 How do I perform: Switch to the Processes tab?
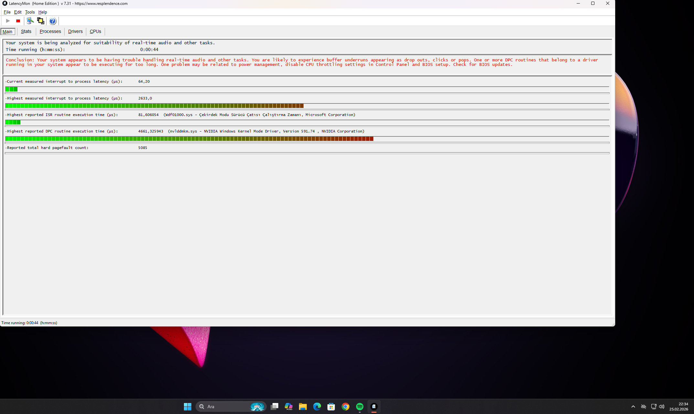coord(50,31)
